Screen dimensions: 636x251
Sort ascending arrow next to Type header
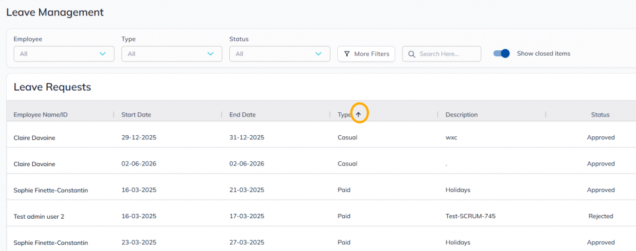358,115
